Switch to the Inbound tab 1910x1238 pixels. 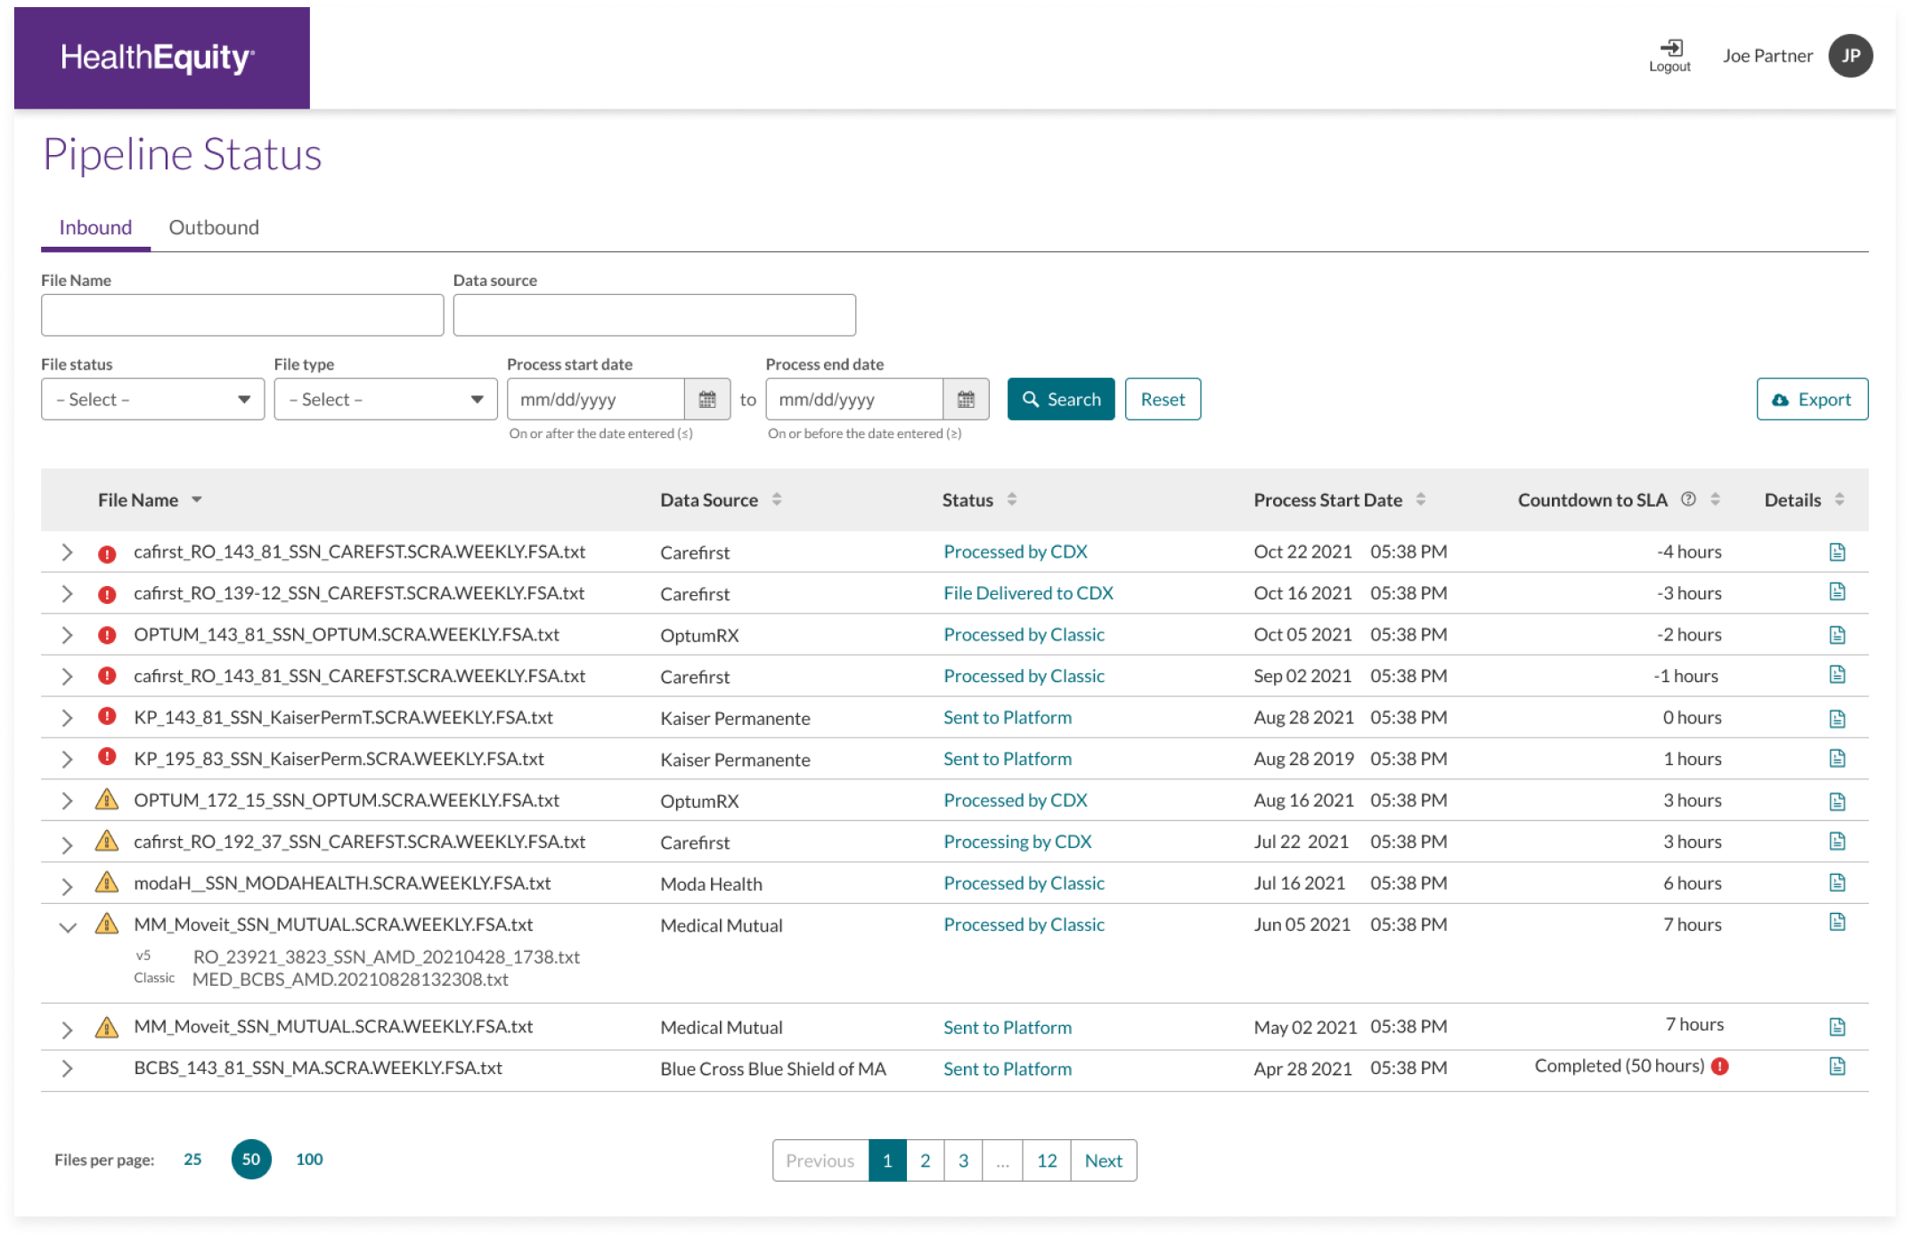95,228
